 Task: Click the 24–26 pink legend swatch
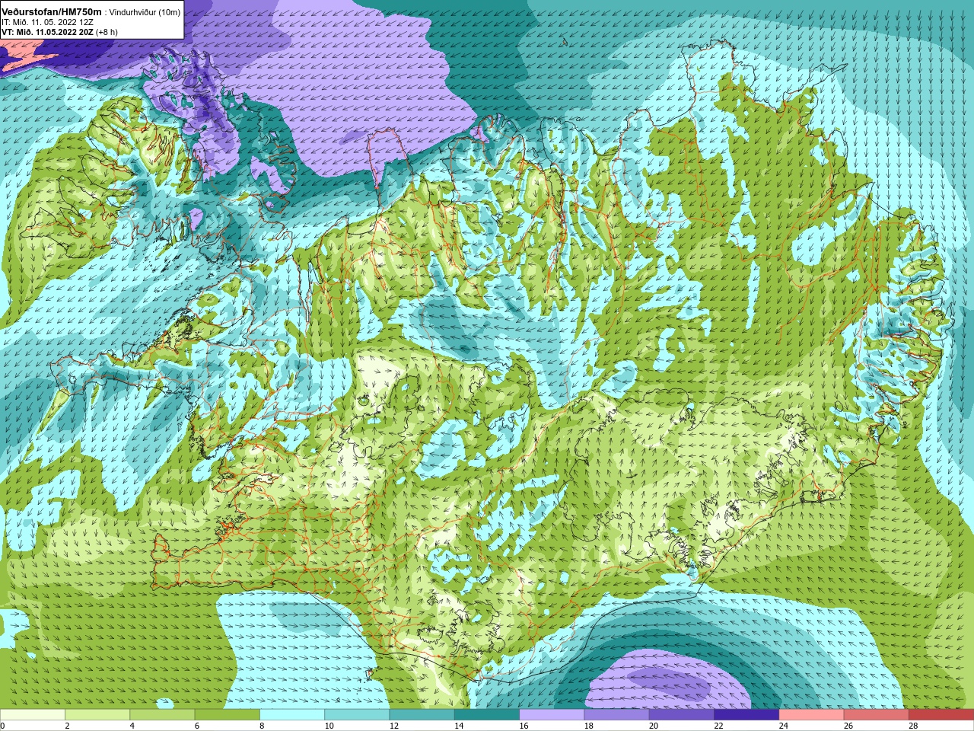812,715
